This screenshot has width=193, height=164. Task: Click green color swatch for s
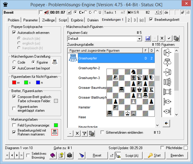coord(26,83)
